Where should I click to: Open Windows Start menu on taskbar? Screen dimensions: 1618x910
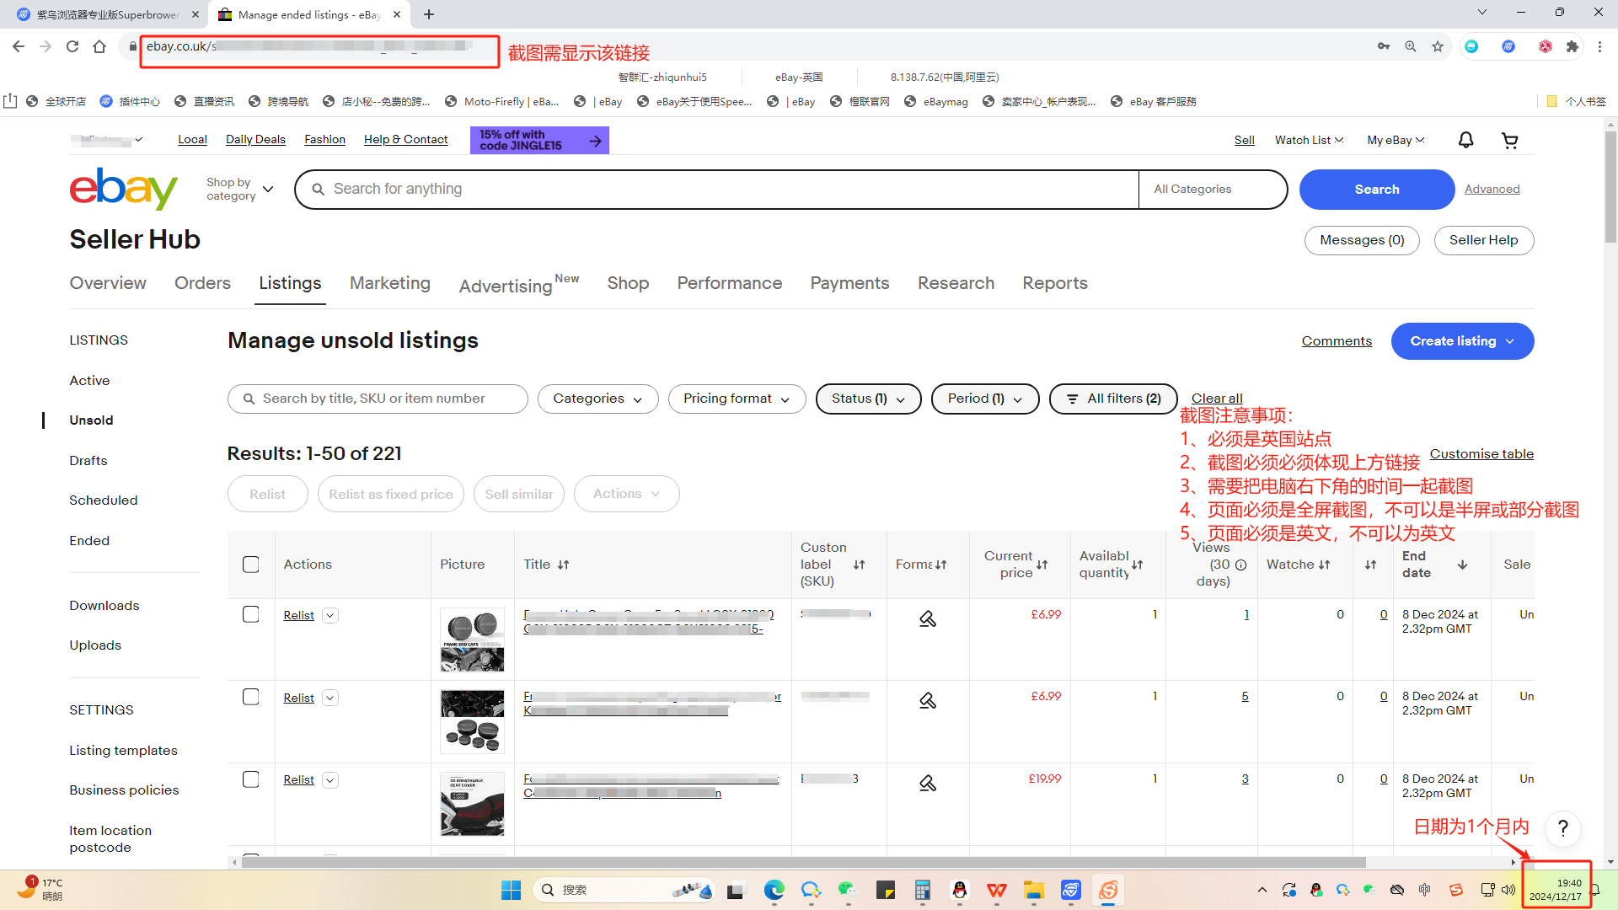pyautogui.click(x=511, y=890)
